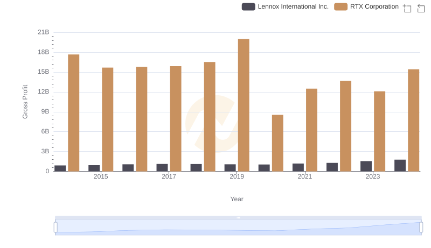Screen dimensions: 431x248
Task: Click the 2023 x-axis label
Action: pyautogui.click(x=373, y=176)
